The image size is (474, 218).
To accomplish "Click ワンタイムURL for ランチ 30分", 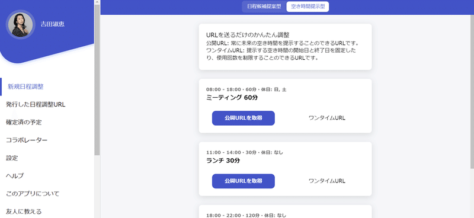I will [327, 181].
